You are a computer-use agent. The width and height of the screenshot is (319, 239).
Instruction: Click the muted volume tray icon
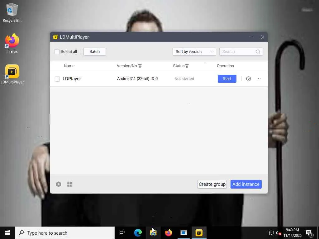click(x=278, y=233)
